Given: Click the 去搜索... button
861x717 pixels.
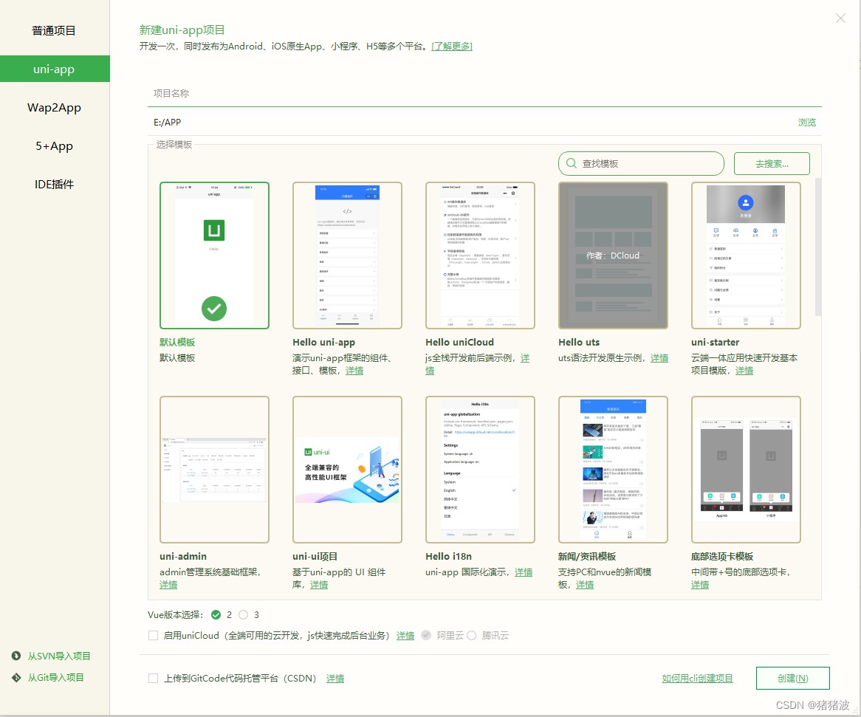Looking at the screenshot, I should tap(772, 164).
